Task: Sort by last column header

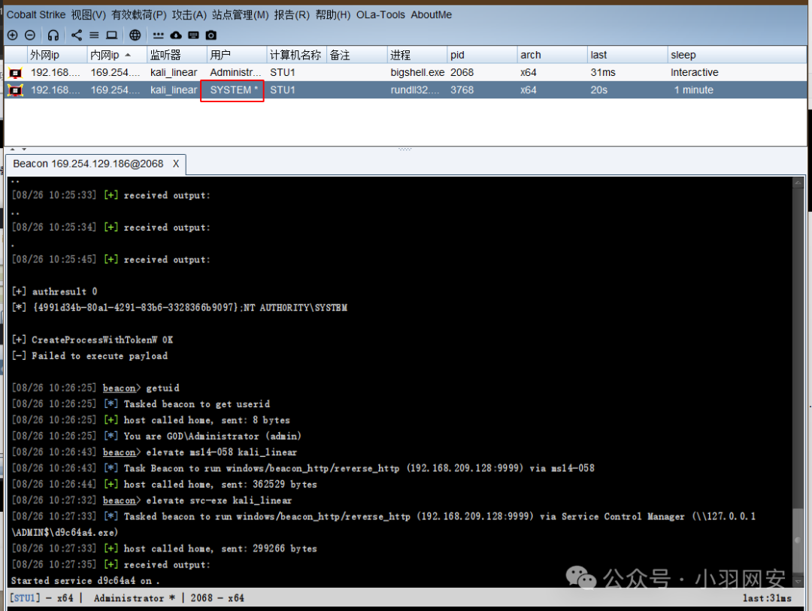Action: pyautogui.click(x=627, y=55)
